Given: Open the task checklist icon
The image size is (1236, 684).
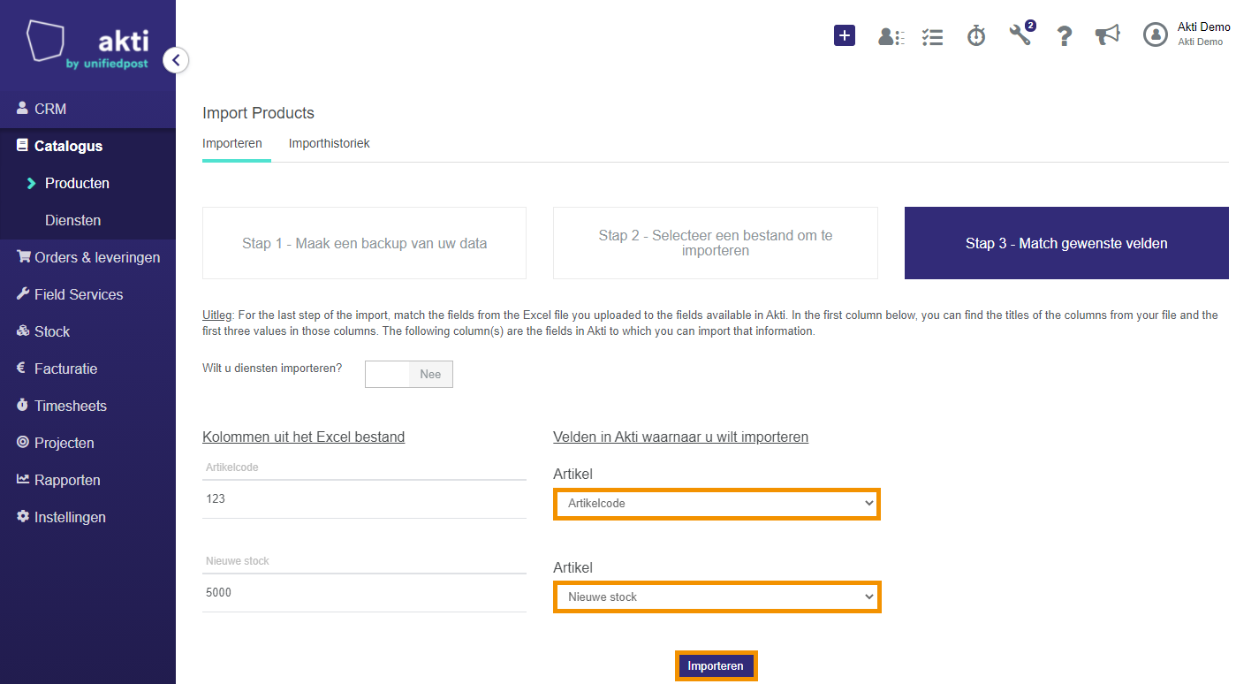Looking at the screenshot, I should click(932, 36).
